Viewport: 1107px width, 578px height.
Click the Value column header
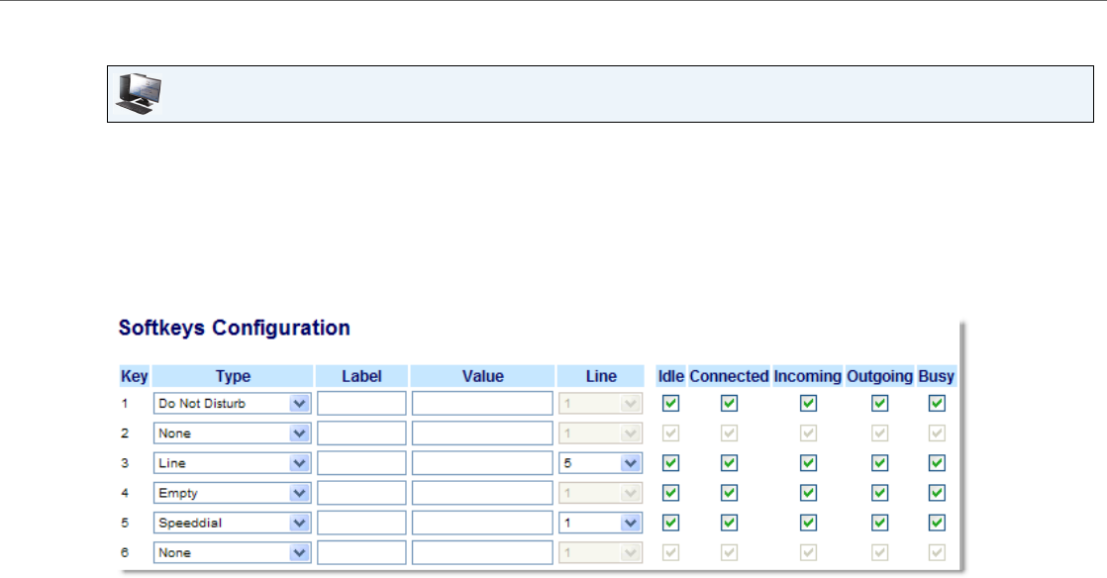pyautogui.click(x=482, y=376)
